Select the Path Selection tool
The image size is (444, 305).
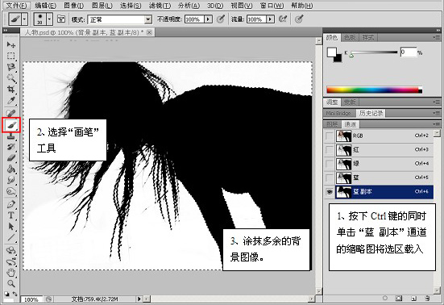pos(11,227)
